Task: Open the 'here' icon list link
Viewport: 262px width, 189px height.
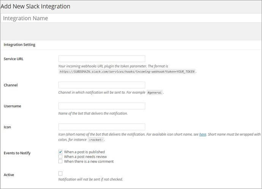Action: [x=203, y=134]
